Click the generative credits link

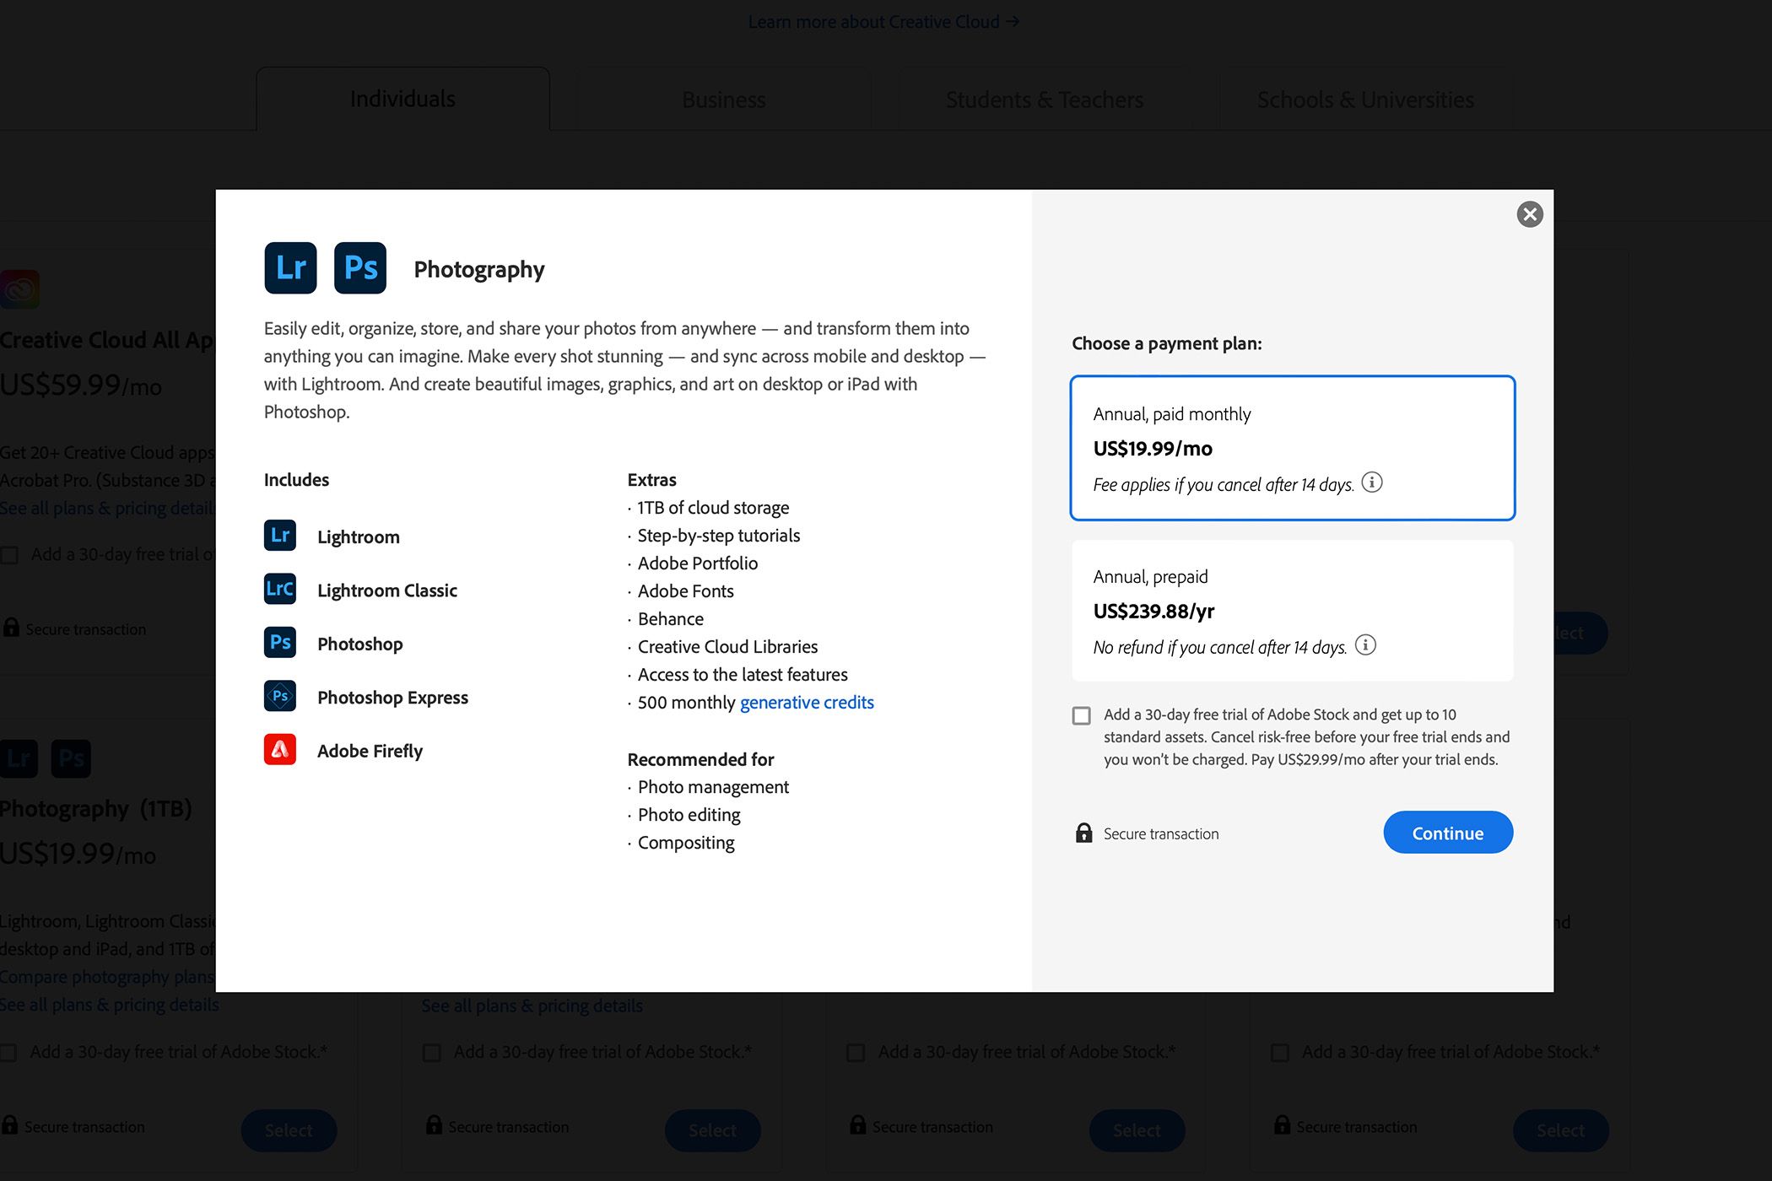pyautogui.click(x=806, y=701)
